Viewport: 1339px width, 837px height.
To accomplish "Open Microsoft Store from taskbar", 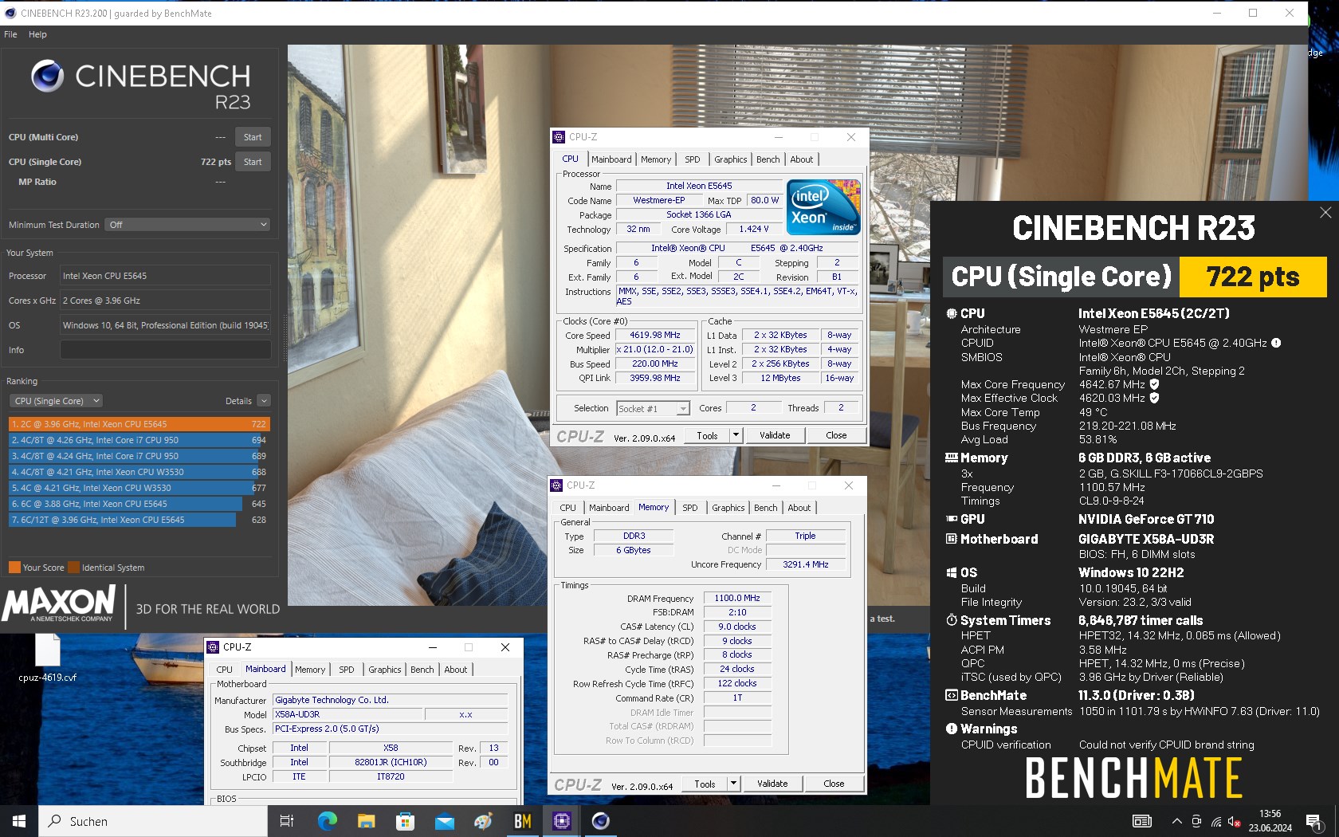I will pos(405,821).
